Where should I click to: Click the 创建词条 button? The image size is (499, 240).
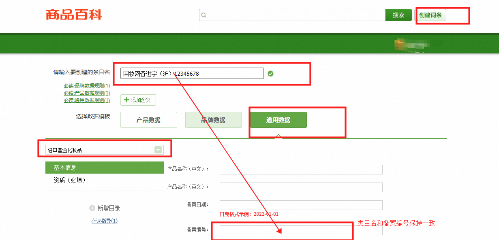tap(430, 15)
